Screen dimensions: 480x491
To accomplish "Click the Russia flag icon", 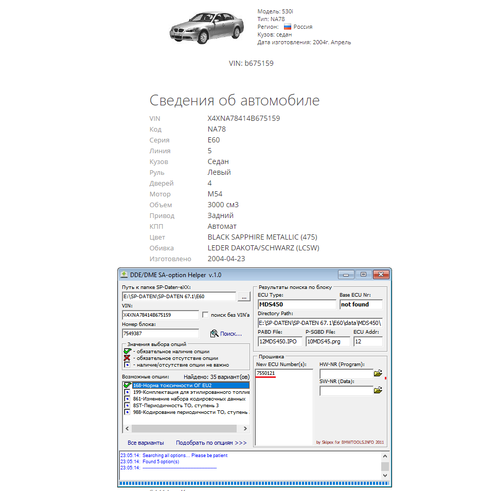I will tap(288, 27).
